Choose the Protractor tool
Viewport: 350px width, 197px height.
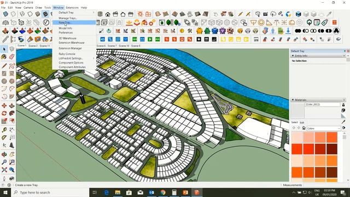[x=4, y=137]
